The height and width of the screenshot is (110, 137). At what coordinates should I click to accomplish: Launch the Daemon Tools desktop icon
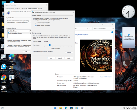4,68
